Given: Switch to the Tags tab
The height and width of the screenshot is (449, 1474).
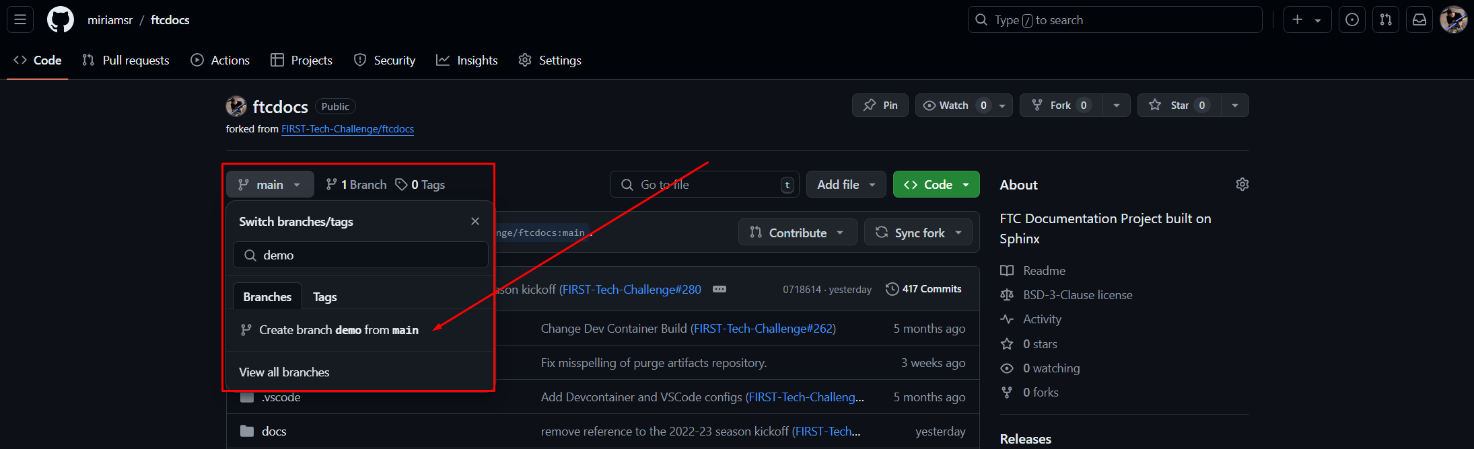Looking at the screenshot, I should [324, 297].
